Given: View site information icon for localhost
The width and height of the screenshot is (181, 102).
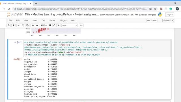Looking at the screenshot, I should [15, 9].
